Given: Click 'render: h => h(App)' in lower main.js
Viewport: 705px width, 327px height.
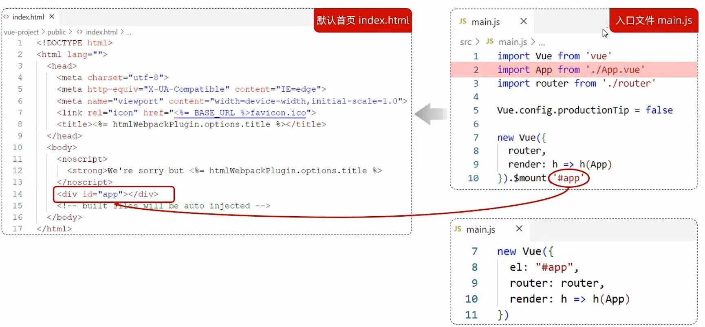Looking at the screenshot, I should pos(570,299).
